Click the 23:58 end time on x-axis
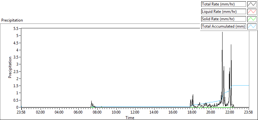 (x=249, y=113)
